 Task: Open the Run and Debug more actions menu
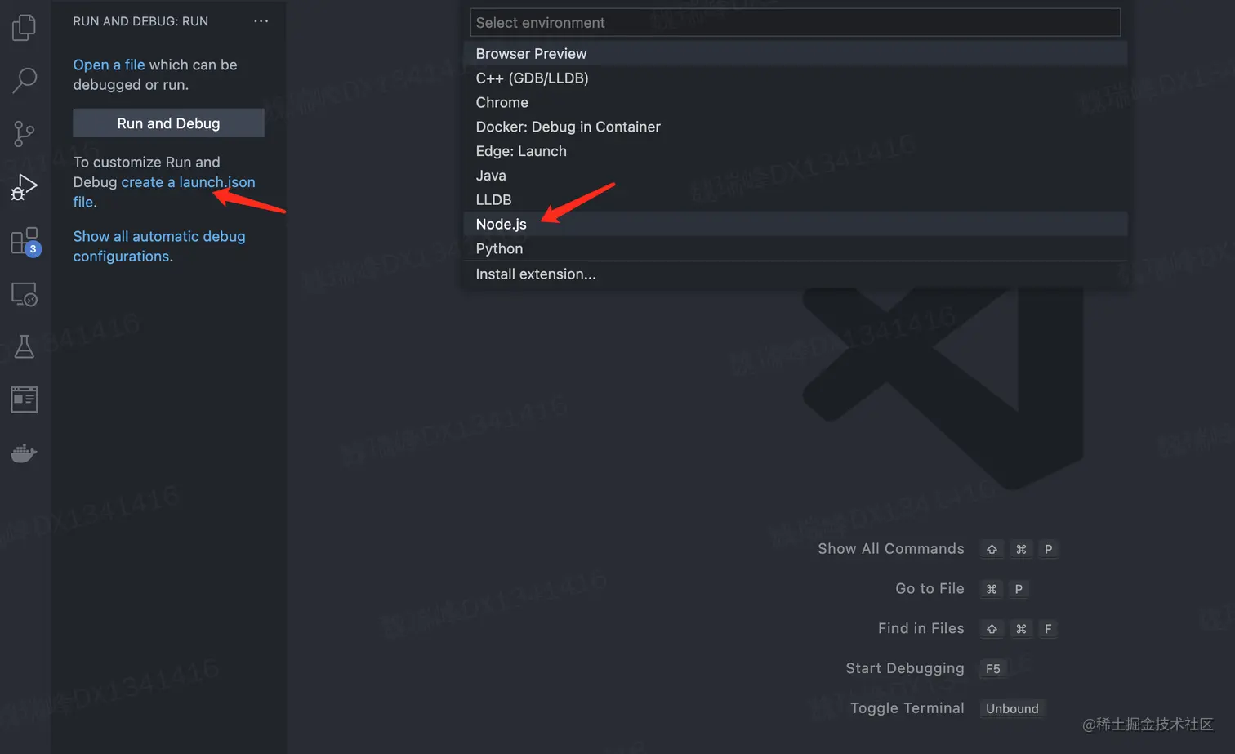tap(261, 21)
